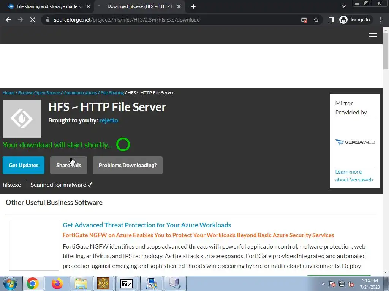Click the FortiGate NGFW orange subtitle

(x=198, y=235)
